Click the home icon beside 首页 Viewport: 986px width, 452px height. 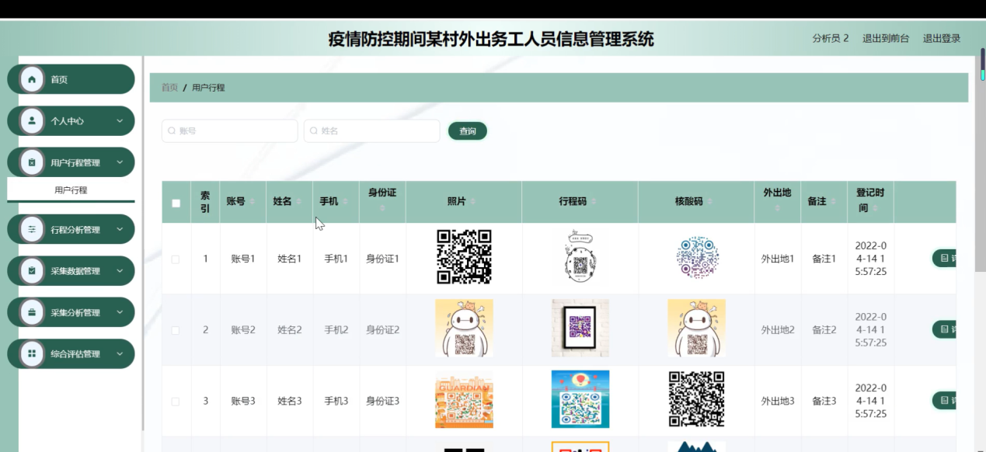click(x=32, y=79)
